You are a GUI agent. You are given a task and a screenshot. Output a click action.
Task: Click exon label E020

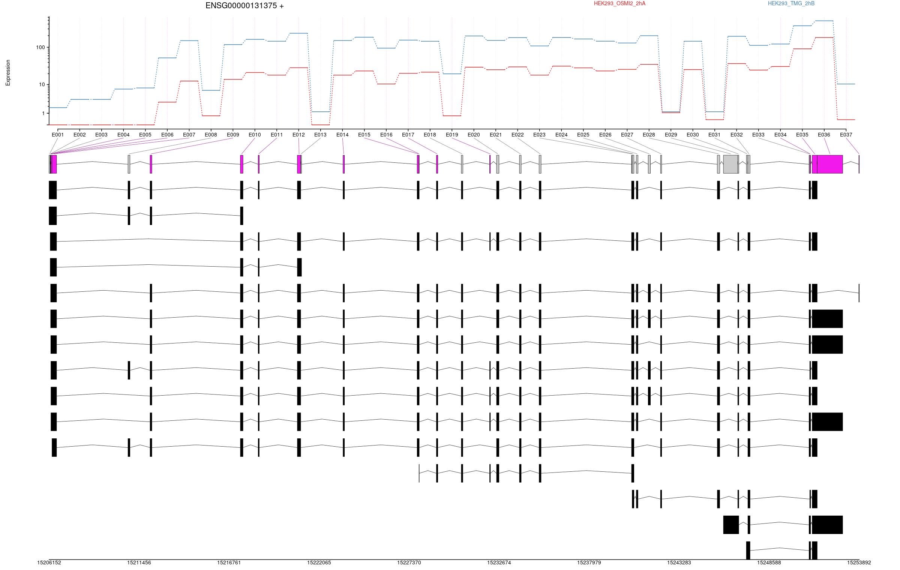pyautogui.click(x=474, y=135)
